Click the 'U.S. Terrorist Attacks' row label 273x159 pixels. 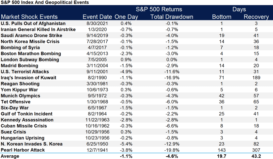click(x=25, y=72)
